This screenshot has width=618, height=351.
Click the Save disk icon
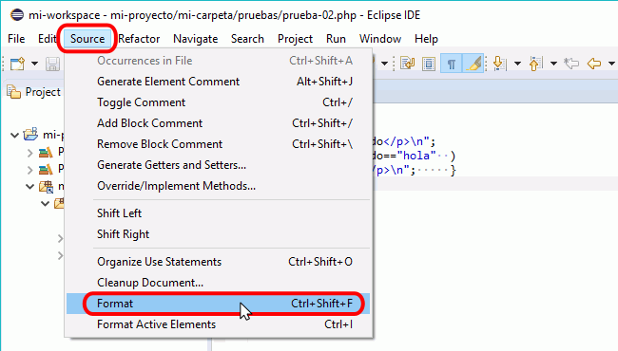pyautogui.click(x=52, y=64)
